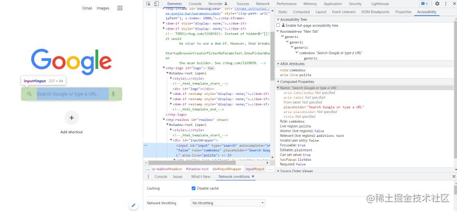Open the Network throttling dropdown
The width and height of the screenshot is (457, 211).
228,203
